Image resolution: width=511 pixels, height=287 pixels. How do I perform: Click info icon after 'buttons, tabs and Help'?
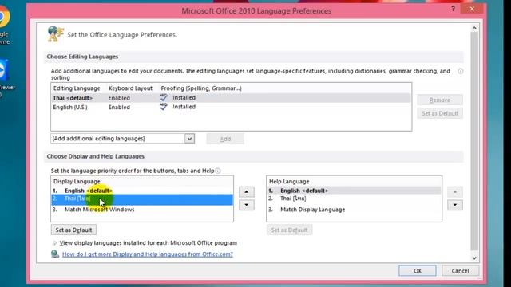pos(218,171)
